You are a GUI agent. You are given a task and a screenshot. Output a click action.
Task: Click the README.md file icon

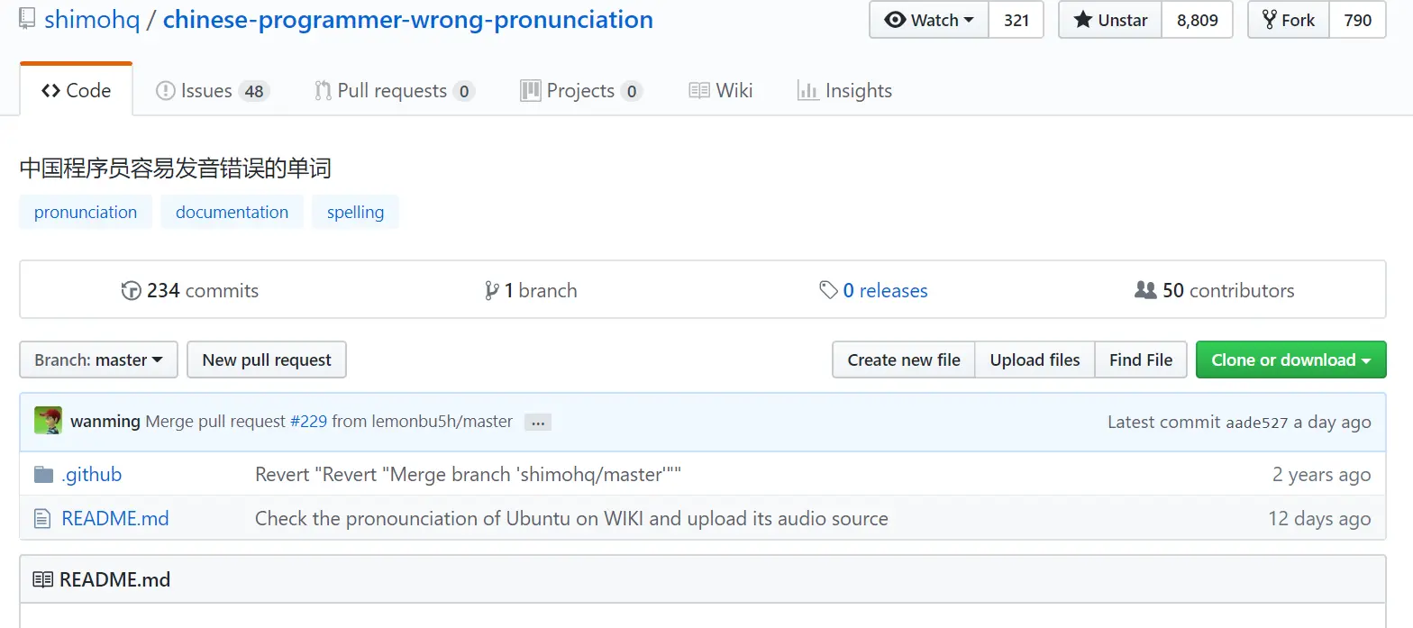tap(41, 518)
